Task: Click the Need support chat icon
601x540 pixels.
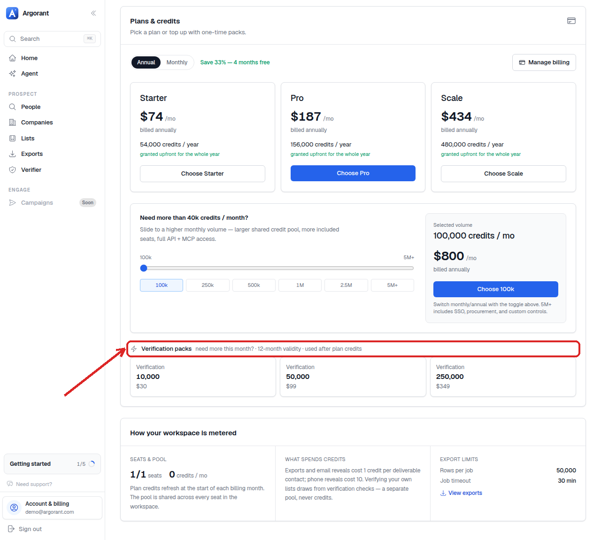Action: (x=10, y=484)
